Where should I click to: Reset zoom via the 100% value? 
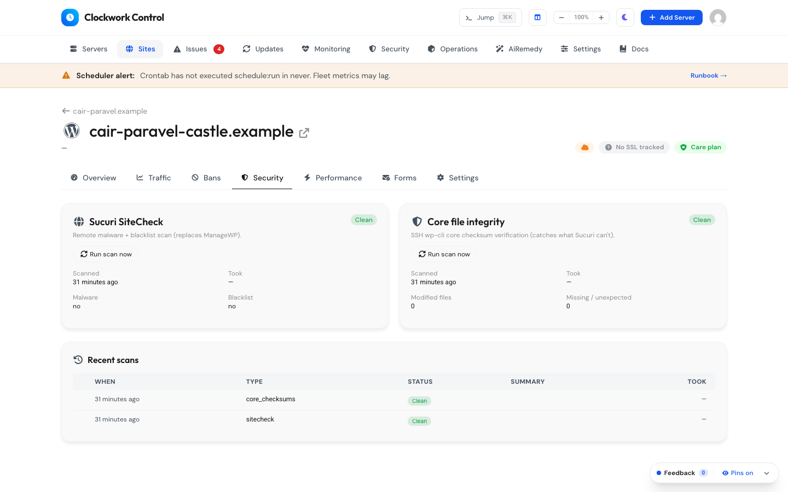pyautogui.click(x=581, y=17)
